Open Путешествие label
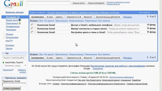 [x=12, y=37]
